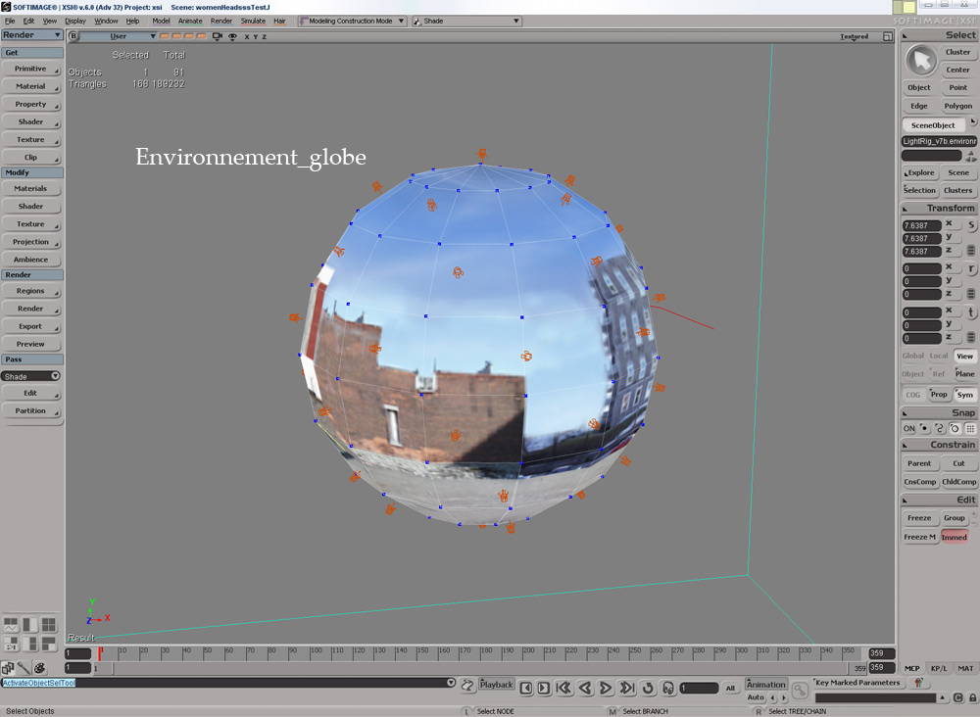Viewport: 980px width, 717px height.
Task: Click the viewport eye visibility icon
Action: [x=232, y=36]
